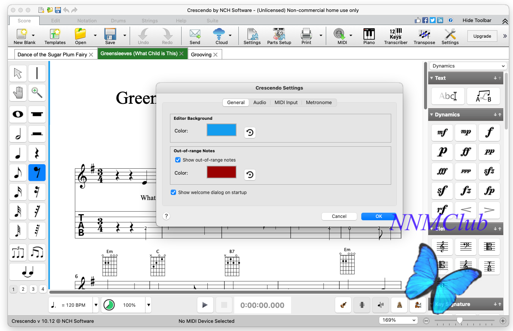Select the zoom magnifier tool
Viewport: 513px width, 331px height.
click(37, 92)
